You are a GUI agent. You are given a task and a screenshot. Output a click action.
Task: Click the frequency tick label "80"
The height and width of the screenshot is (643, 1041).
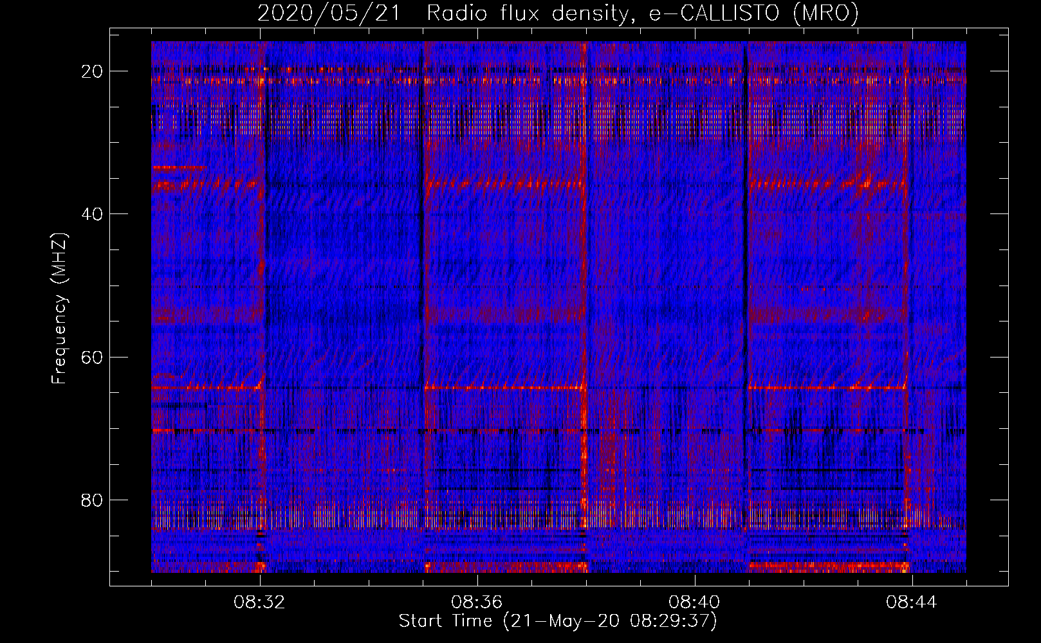pyautogui.click(x=92, y=500)
